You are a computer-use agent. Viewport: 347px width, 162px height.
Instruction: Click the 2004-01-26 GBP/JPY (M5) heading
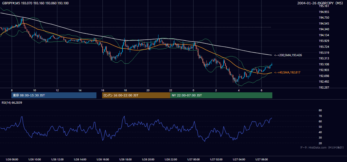pyautogui.click(x=320, y=3)
